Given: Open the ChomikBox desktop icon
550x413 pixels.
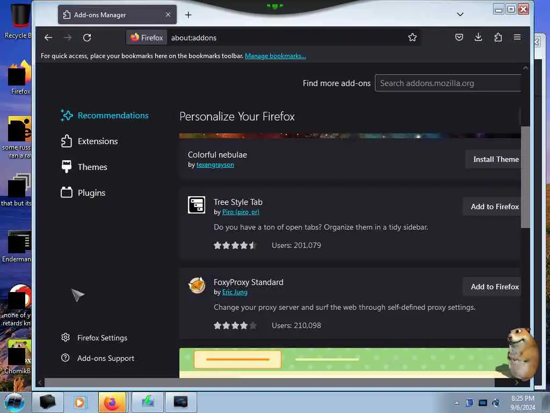Looking at the screenshot, I should point(17,357).
